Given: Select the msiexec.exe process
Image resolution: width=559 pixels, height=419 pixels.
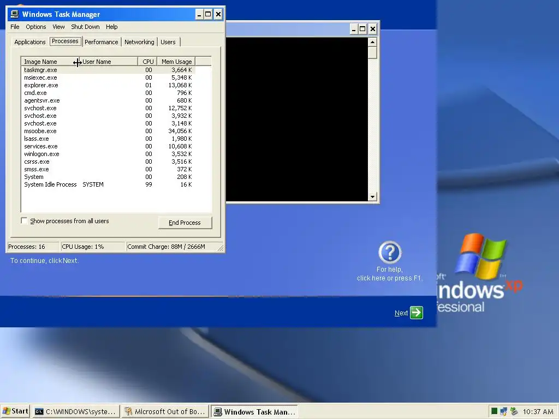Looking at the screenshot, I should point(109,77).
